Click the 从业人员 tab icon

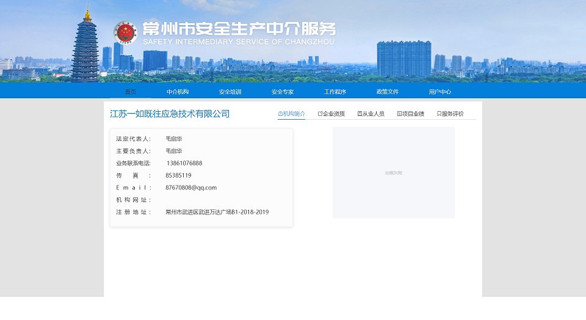point(360,114)
